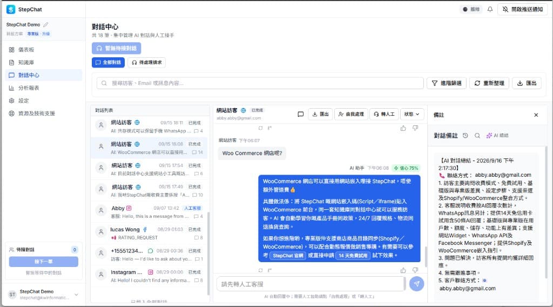The height and width of the screenshot is (307, 553).
Task: Open conversation dated 09/15 17:49
Action: click(x=150, y=191)
